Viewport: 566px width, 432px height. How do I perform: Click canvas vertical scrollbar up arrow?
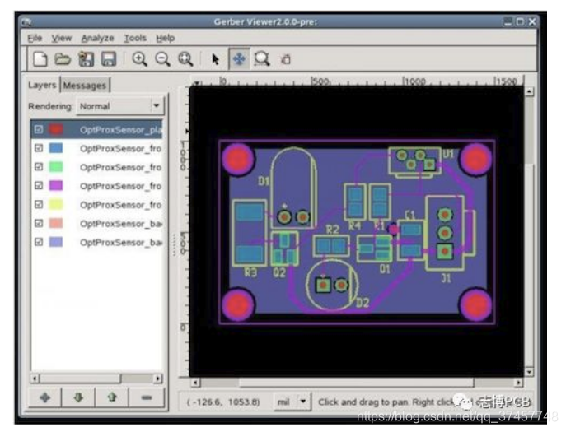coord(529,91)
